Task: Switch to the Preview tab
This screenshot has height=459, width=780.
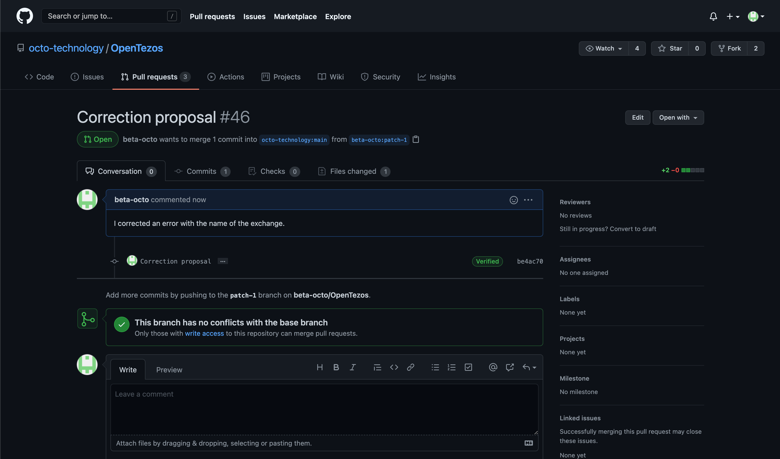Action: pyautogui.click(x=169, y=370)
